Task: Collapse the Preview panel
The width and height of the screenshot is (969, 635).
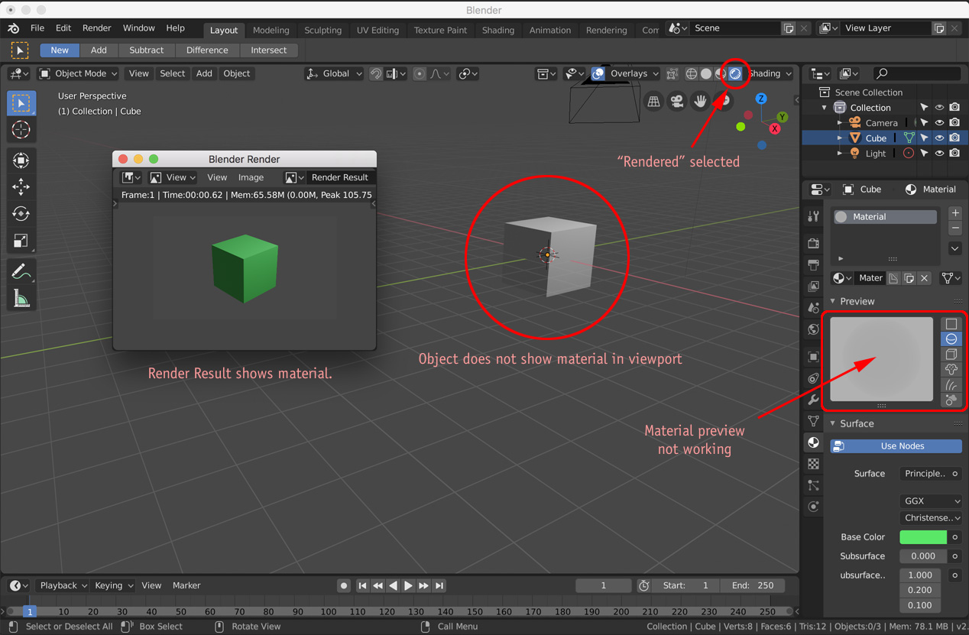Action: 833,301
